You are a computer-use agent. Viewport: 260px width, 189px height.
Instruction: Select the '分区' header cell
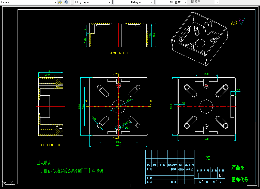[x=162, y=165]
